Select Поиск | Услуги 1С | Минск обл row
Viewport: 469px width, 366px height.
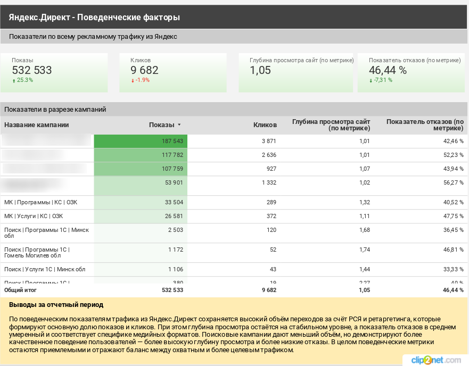click(x=45, y=269)
